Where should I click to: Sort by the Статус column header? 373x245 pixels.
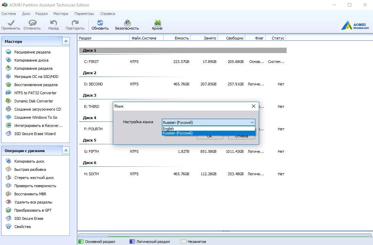[275, 38]
